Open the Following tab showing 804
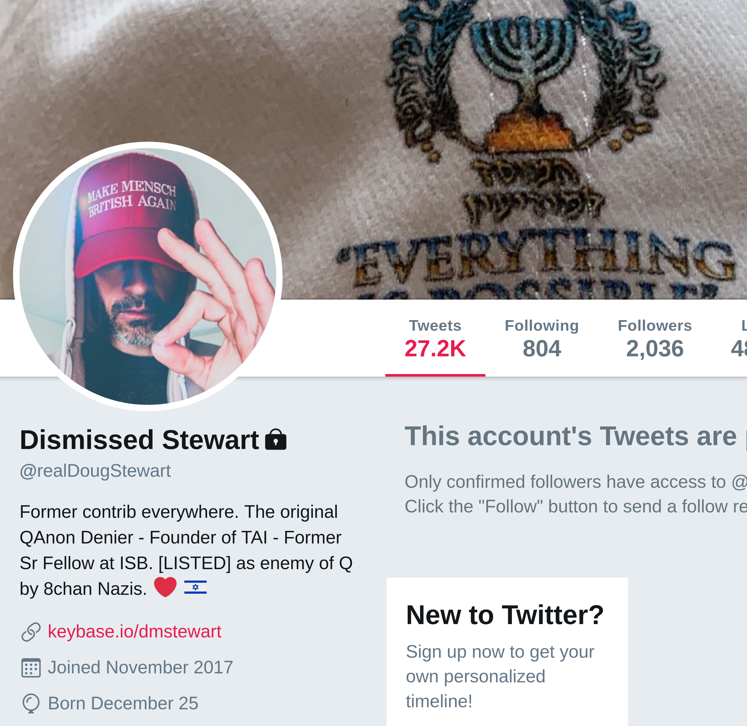The width and height of the screenshot is (747, 726). pyautogui.click(x=542, y=339)
